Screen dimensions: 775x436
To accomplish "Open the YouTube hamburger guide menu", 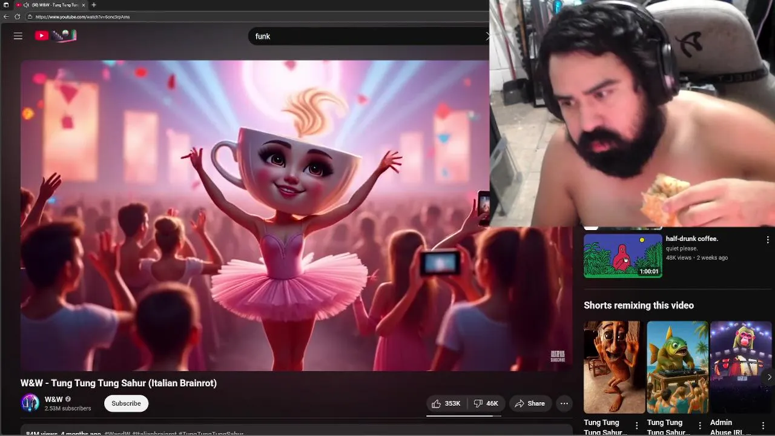I will (x=18, y=36).
